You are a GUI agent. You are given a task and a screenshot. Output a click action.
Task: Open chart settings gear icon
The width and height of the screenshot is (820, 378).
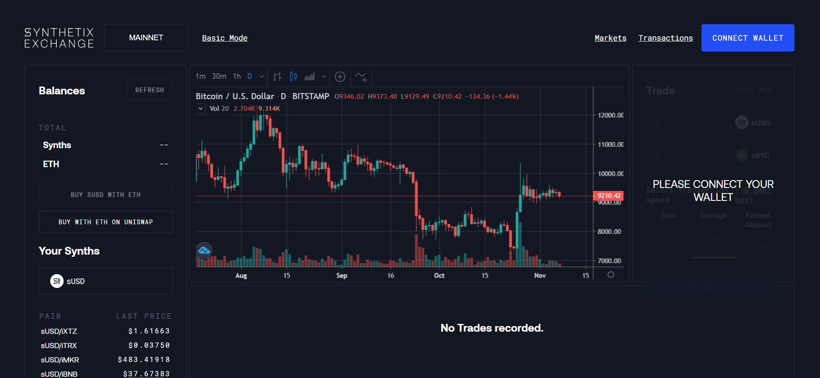pyautogui.click(x=611, y=275)
